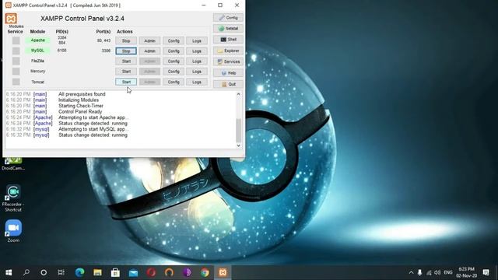
Task: Start the Mercury module
Action: 126,72
